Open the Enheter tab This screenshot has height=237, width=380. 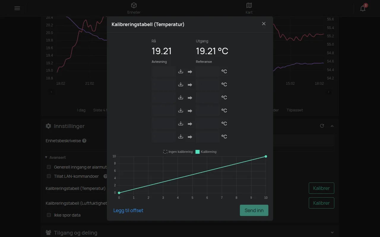pos(134,8)
